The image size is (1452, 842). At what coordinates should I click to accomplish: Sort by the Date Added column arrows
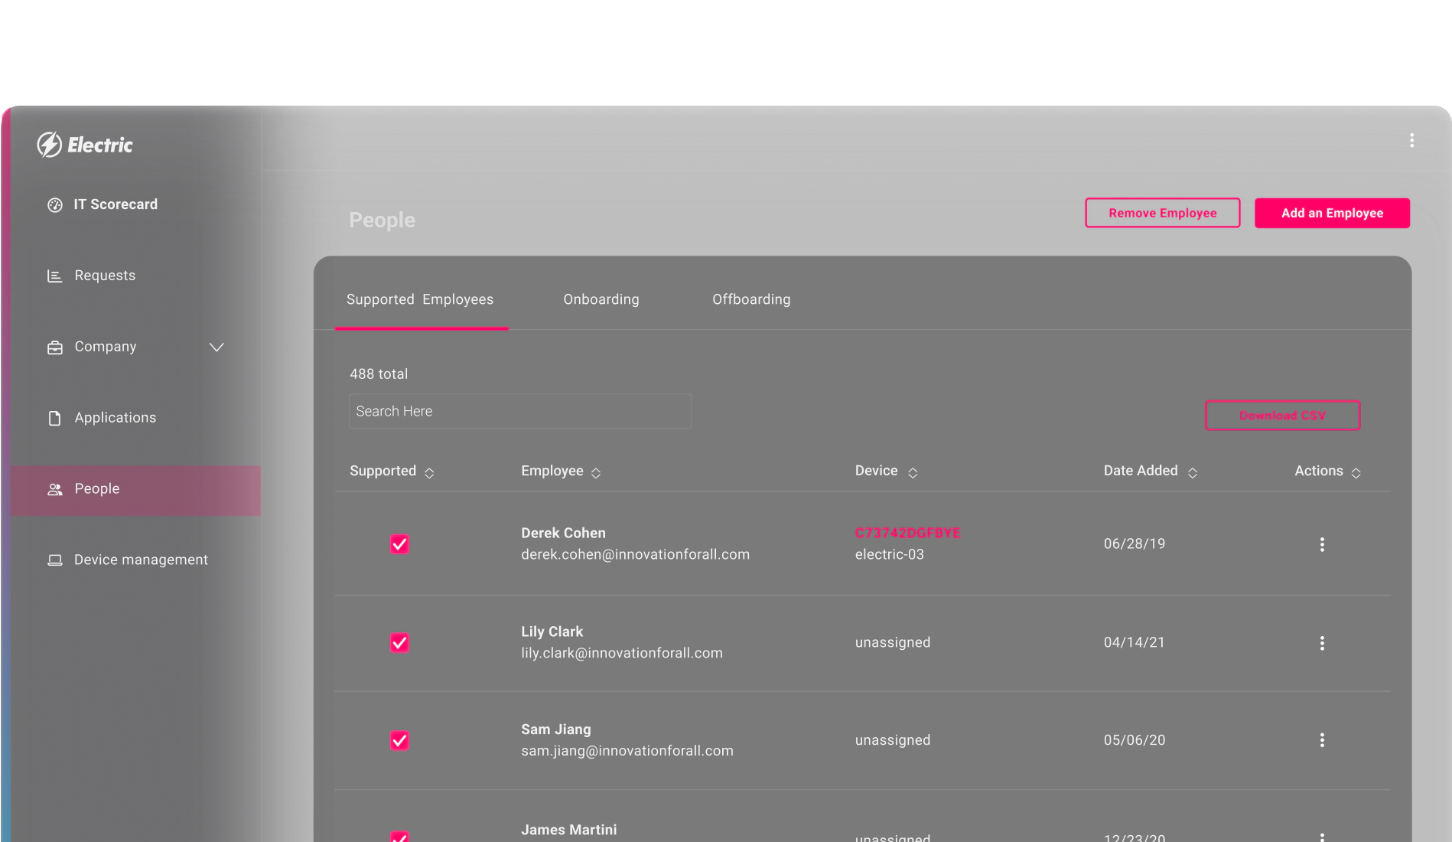[1193, 473]
